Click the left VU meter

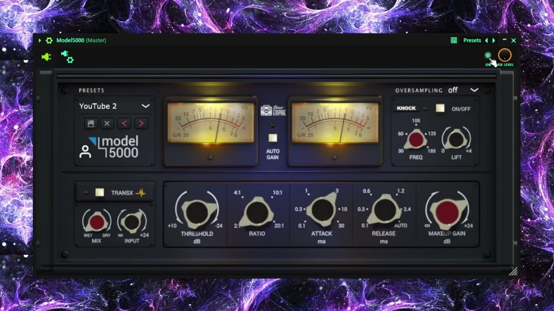tap(211, 123)
